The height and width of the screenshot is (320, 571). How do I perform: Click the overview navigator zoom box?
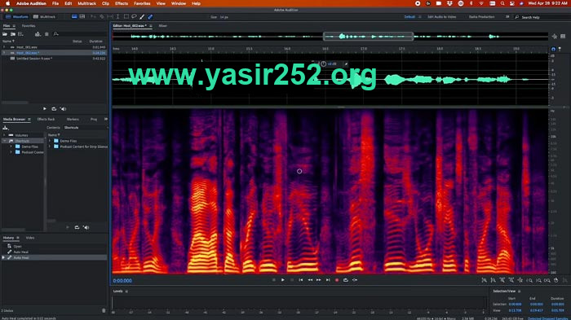[x=368, y=37]
